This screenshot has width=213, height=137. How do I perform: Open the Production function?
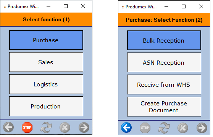click(46, 106)
